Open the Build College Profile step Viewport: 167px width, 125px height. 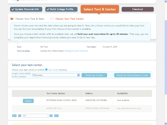61,9
